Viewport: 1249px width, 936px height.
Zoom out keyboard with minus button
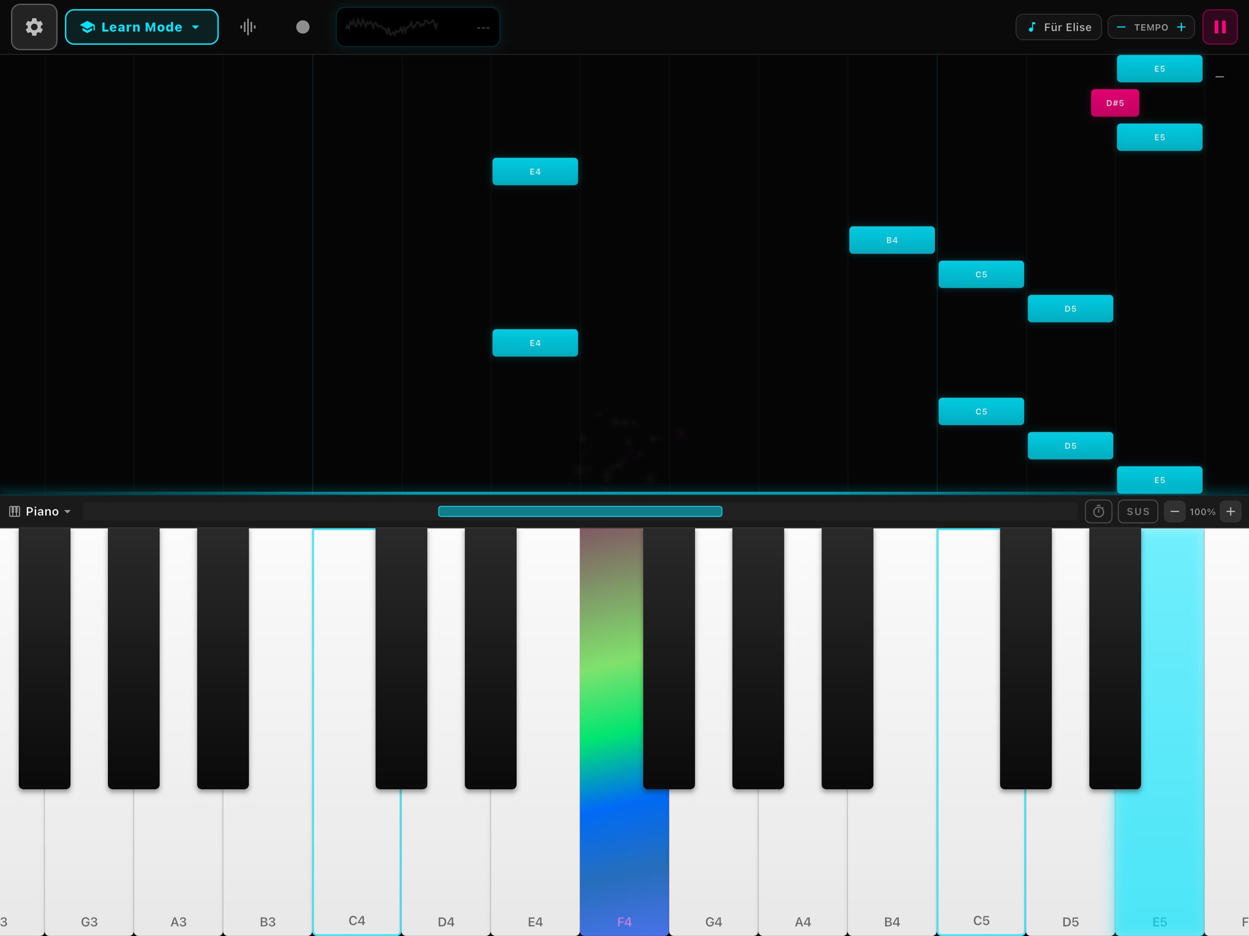(1174, 511)
